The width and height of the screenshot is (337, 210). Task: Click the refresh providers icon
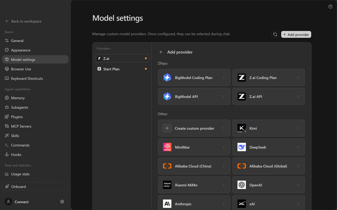click(275, 34)
